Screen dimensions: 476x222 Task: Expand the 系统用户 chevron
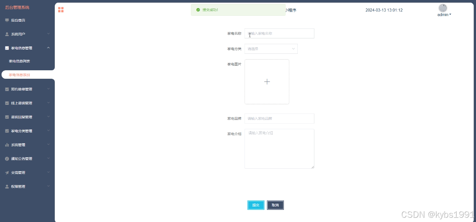[x=48, y=34]
